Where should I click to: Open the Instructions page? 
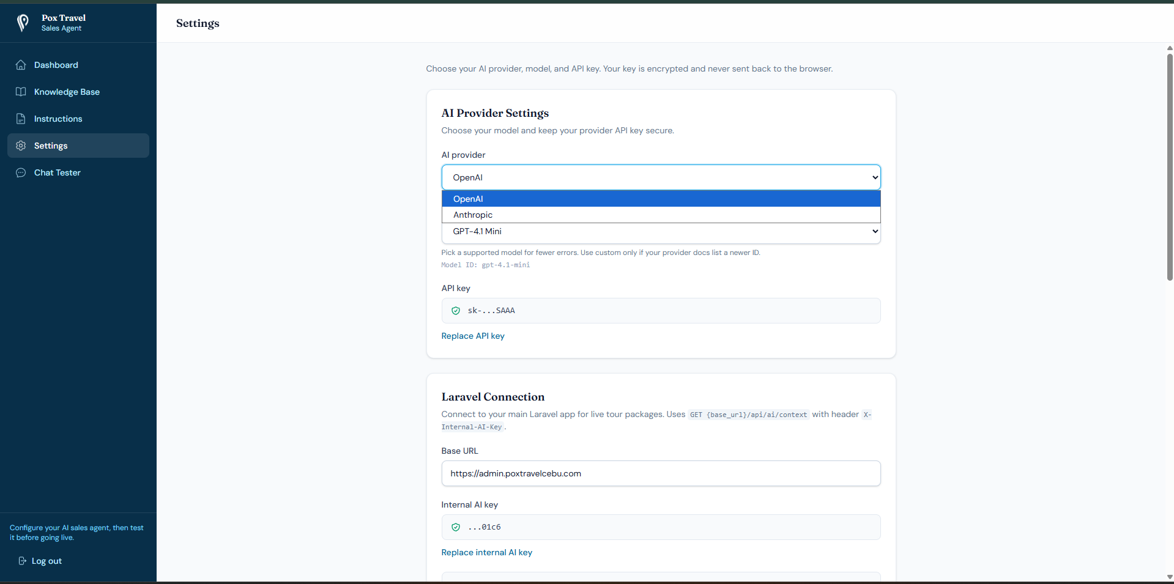coord(78,119)
